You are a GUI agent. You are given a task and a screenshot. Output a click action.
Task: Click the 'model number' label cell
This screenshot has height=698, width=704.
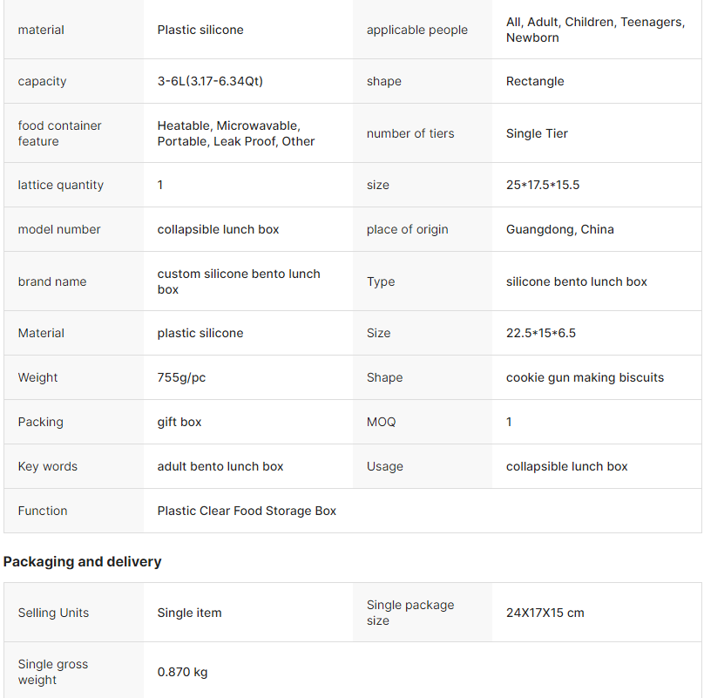coord(59,229)
